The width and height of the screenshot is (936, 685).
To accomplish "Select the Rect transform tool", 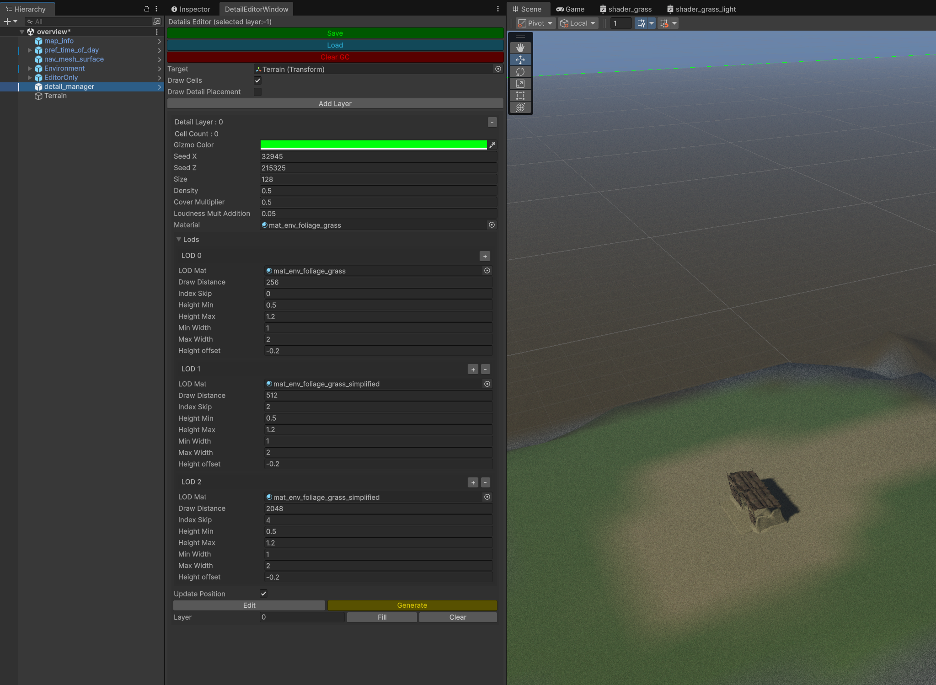I will pos(520,96).
